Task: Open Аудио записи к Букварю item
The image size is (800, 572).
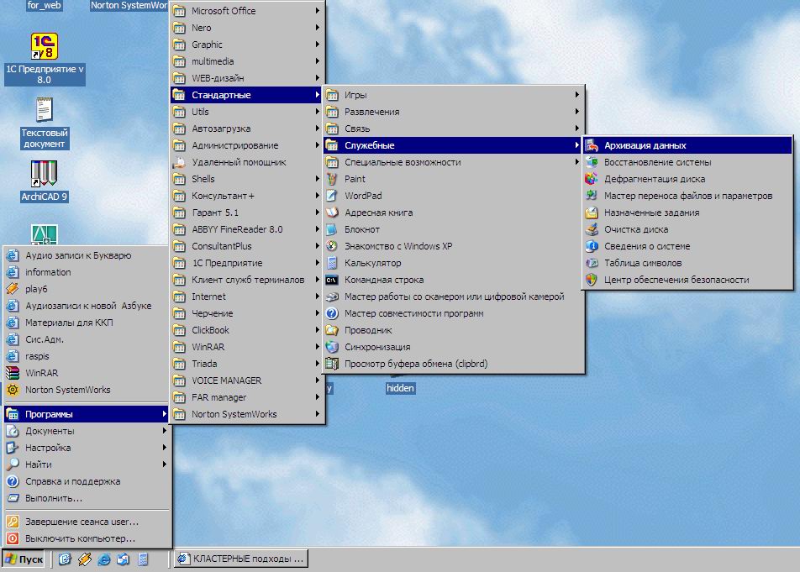Action: [x=87, y=255]
